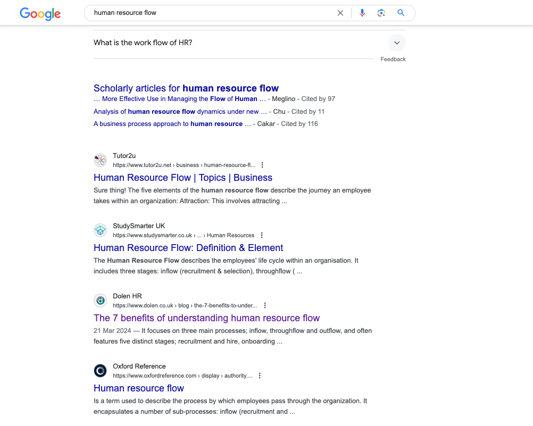Open Google Lens image search icon
The image size is (533, 426).
(381, 13)
